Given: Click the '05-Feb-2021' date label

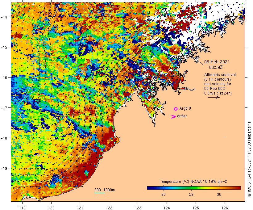Looking at the screenshot, I should click(217, 62).
